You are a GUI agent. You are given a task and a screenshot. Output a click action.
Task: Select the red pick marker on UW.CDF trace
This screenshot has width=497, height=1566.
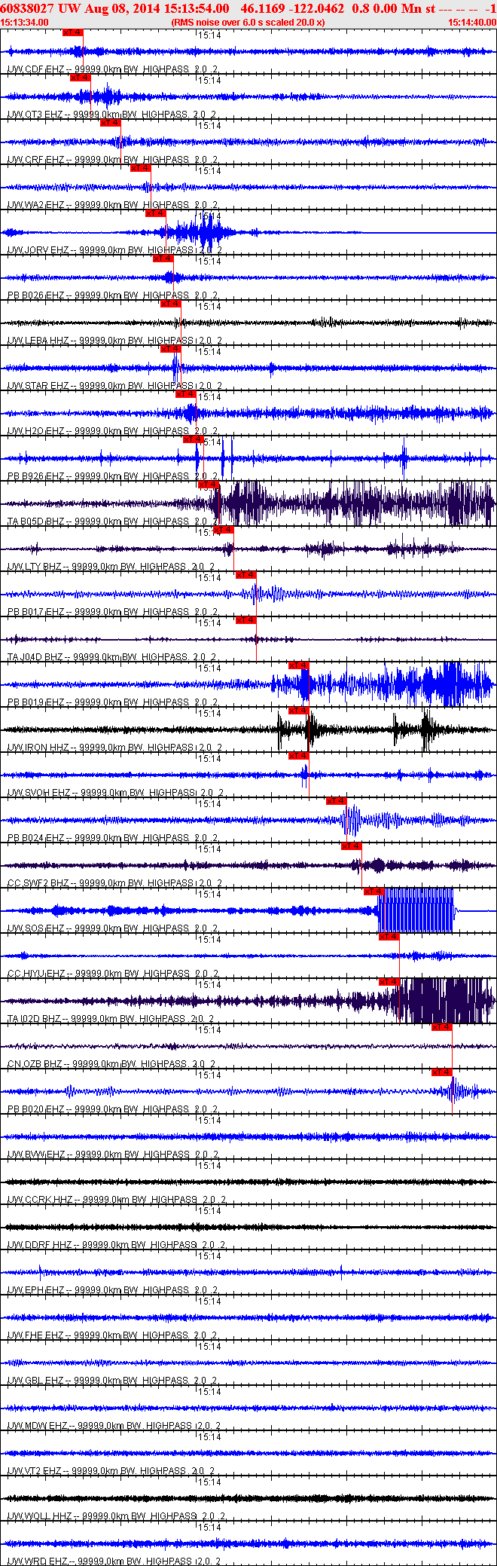[73, 32]
